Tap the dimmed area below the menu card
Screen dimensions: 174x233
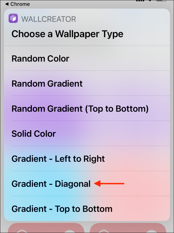[87, 226]
